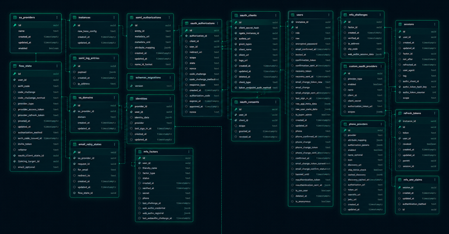Click the table icon beside sessions

tap(400, 24)
